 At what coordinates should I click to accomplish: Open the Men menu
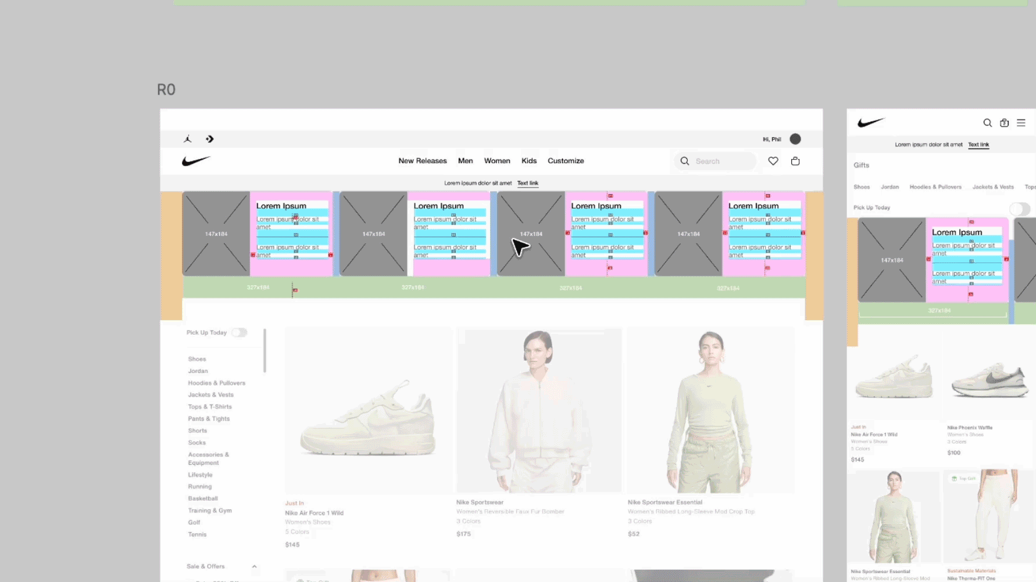pyautogui.click(x=465, y=161)
